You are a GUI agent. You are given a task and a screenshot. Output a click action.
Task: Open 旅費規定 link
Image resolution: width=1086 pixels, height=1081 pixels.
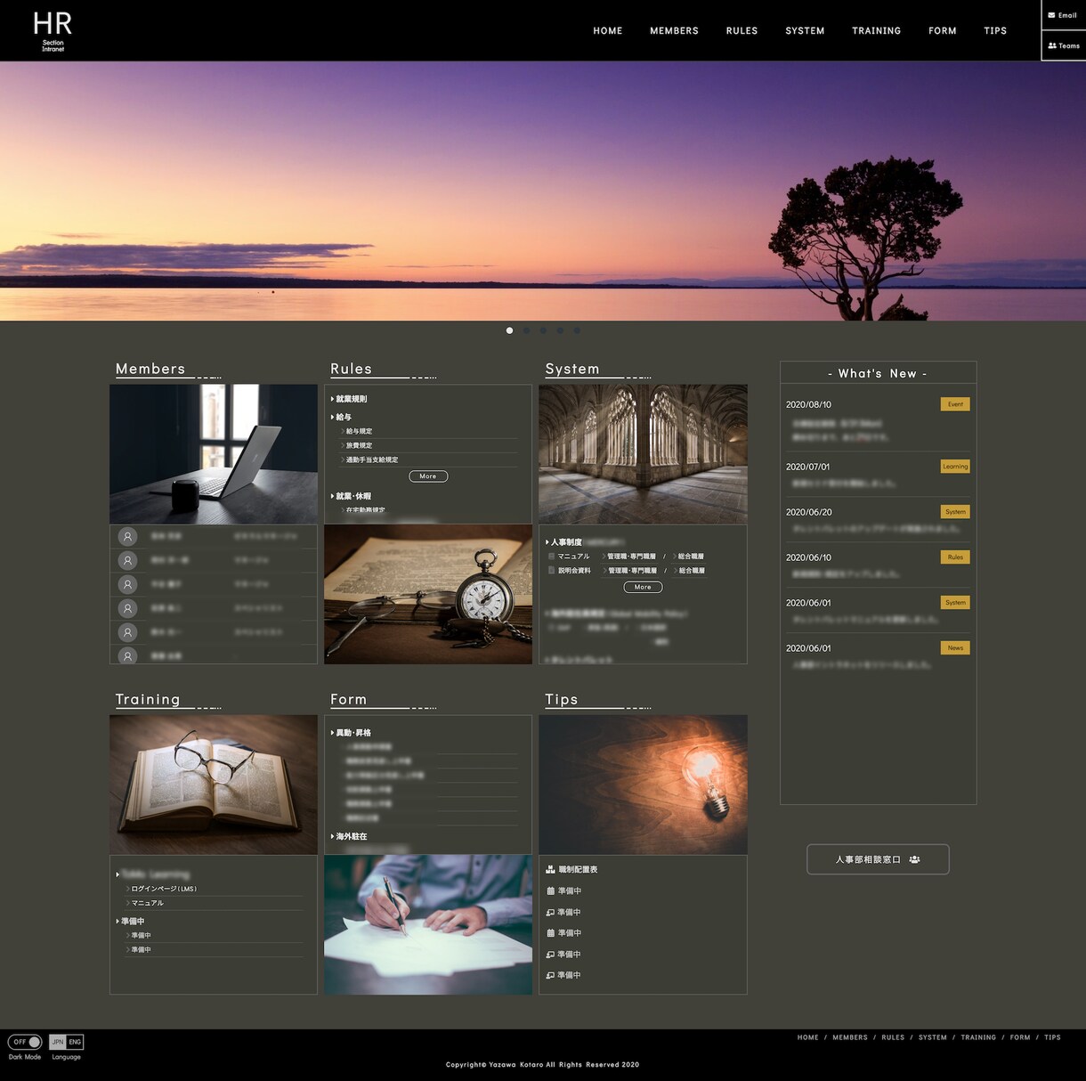pyautogui.click(x=359, y=445)
